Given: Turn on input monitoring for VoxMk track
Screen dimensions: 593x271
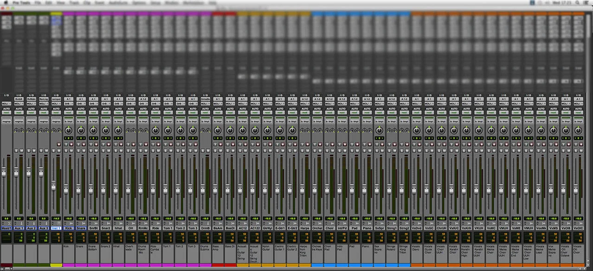Looking at the screenshot, I should 539,144.
